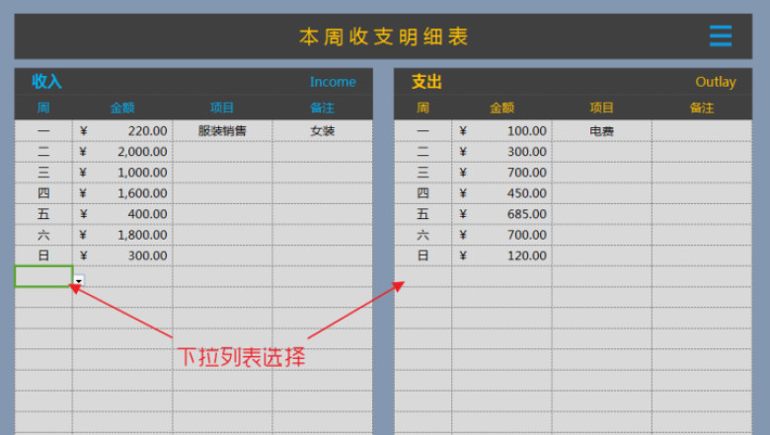The width and height of the screenshot is (770, 435).
Task: Click the income amount 220.00 cell
Action: (122, 131)
